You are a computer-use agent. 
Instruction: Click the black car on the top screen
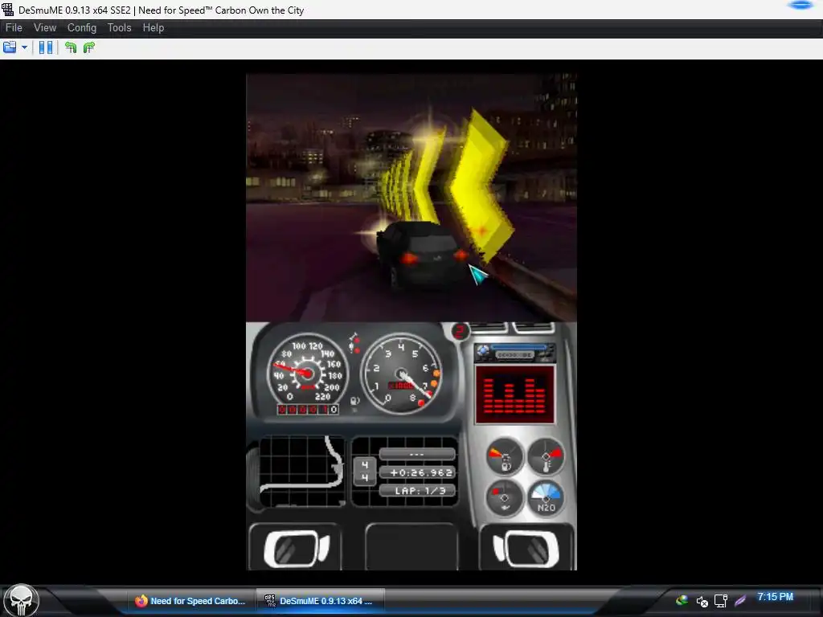pos(423,255)
